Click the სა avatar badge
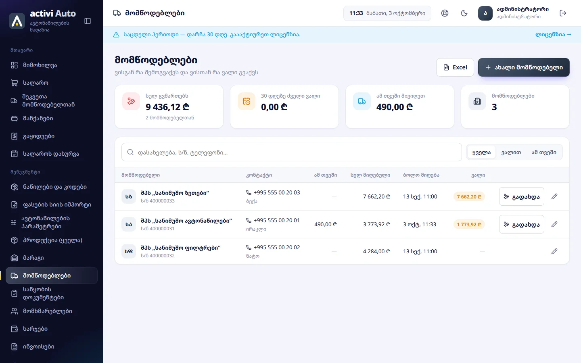The width and height of the screenshot is (581, 363). pos(129,224)
